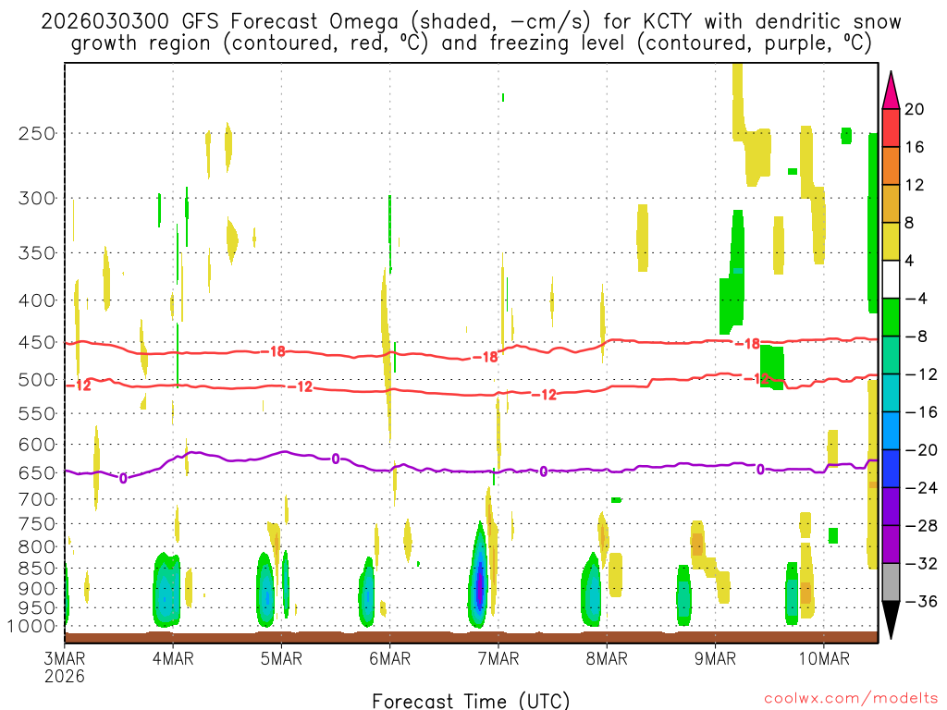Click the 750 pressure level label
Screen dimensions: 947x710
tap(37, 524)
